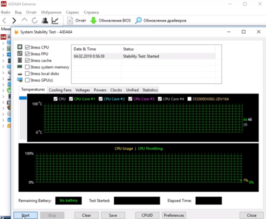Open the Preferences button
Viewport: 266px width, 219px height.
pyautogui.click(x=174, y=215)
